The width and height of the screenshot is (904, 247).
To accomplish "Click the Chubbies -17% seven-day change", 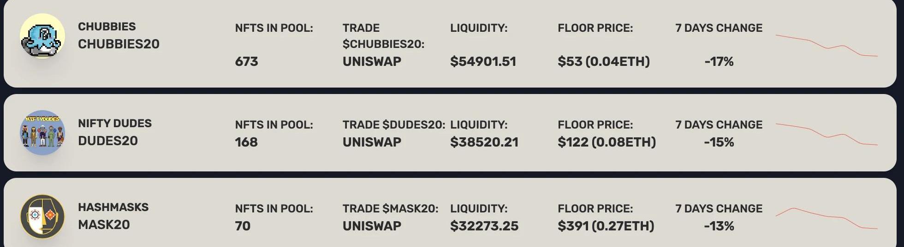I will (719, 62).
